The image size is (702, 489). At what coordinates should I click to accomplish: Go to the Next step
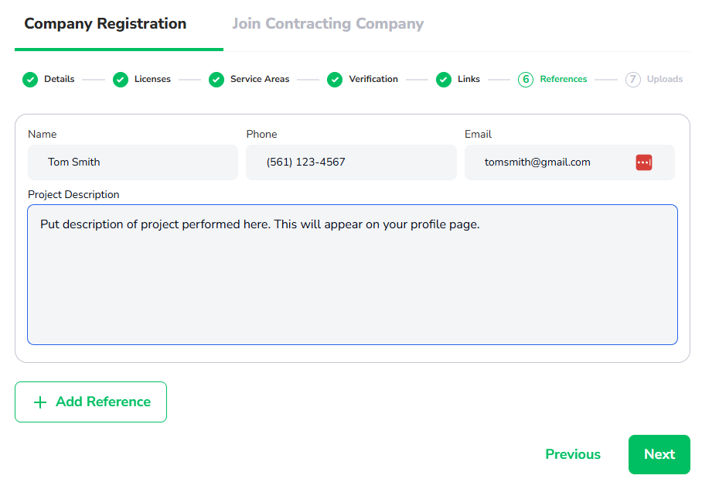[659, 454]
